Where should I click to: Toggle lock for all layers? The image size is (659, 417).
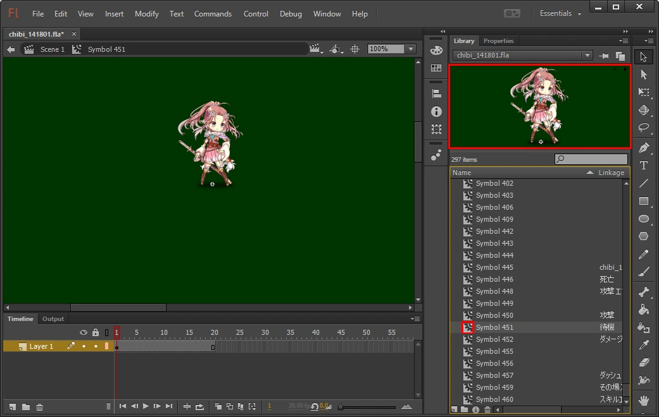coord(95,332)
